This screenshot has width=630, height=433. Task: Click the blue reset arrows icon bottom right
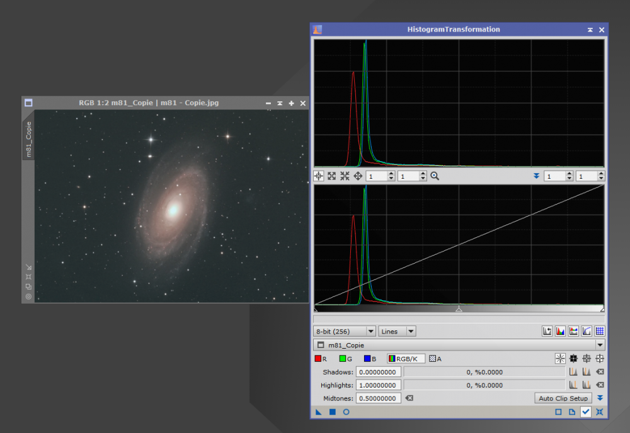(600, 412)
